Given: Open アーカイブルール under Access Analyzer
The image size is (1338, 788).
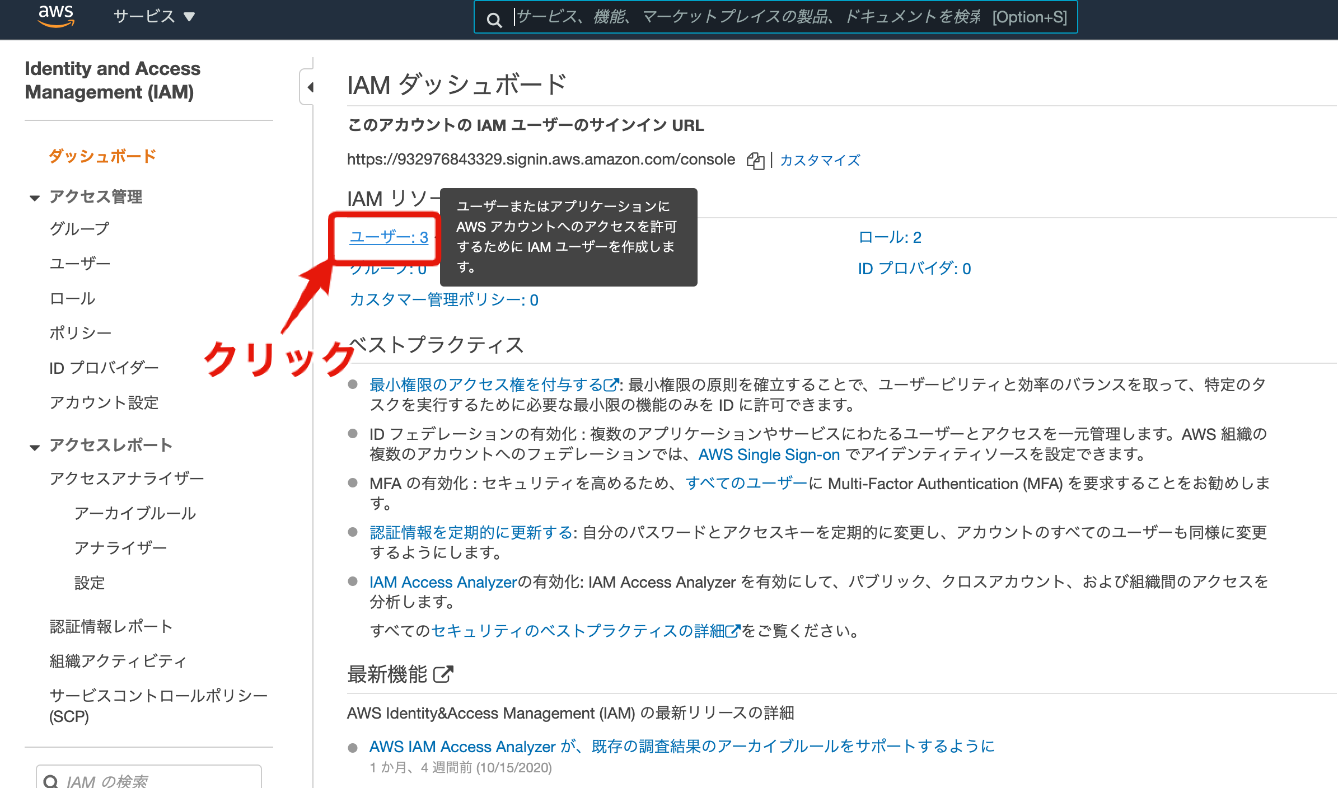Looking at the screenshot, I should tap(135, 513).
